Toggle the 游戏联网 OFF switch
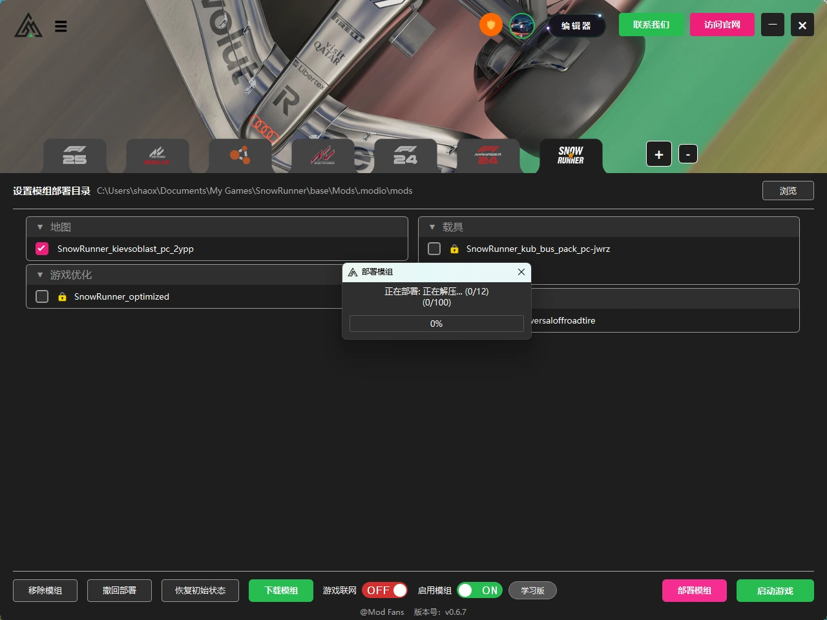Image resolution: width=827 pixels, height=620 pixels. (x=384, y=590)
